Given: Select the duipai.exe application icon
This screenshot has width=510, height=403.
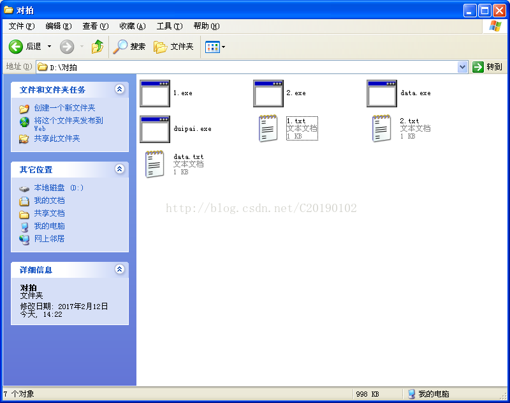Looking at the screenshot, I should tap(155, 129).
